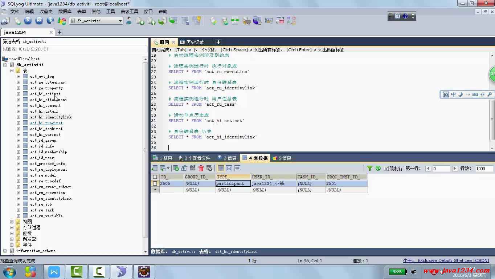Click the participant cell in TYPE_ column
The height and width of the screenshot is (279, 495).
point(233,183)
